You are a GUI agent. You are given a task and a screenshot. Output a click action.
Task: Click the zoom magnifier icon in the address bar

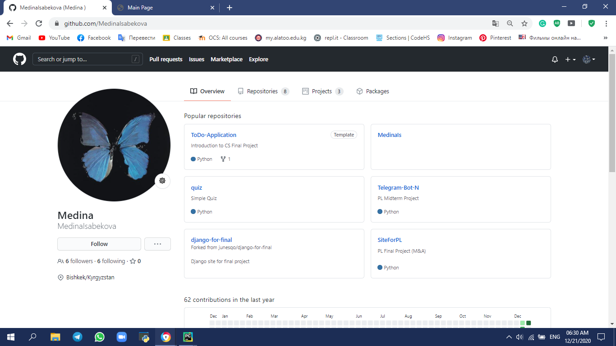coord(510,23)
